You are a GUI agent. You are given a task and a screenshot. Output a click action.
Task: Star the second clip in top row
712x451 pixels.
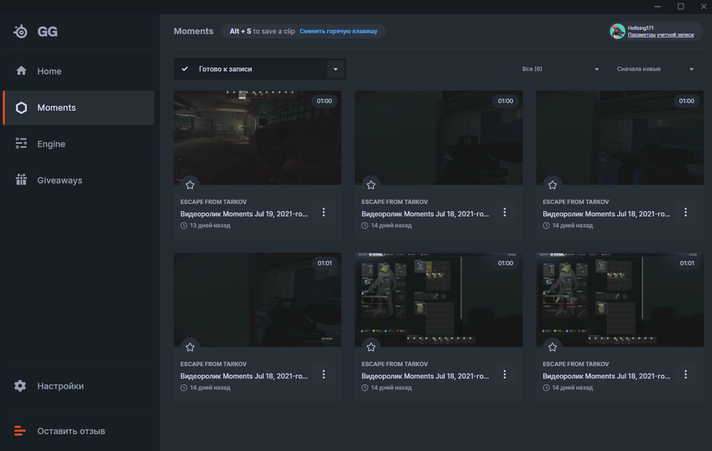click(x=371, y=184)
